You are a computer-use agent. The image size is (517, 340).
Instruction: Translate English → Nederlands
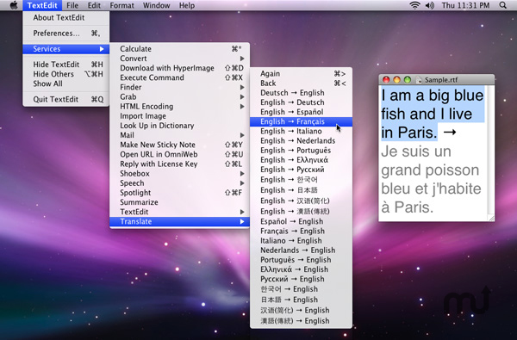[x=301, y=140]
